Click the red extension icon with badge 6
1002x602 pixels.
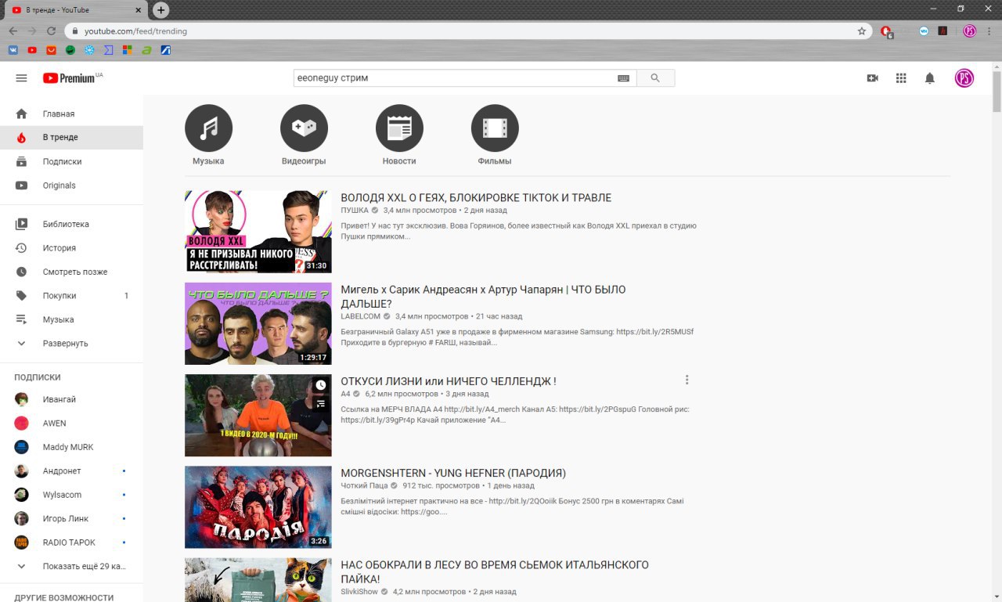886,32
